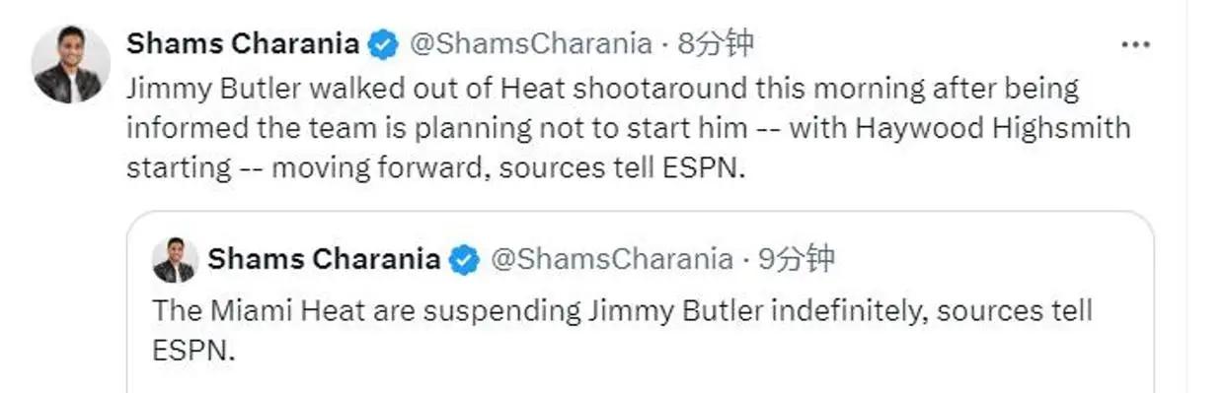Open the small avatar in the quoted tweet
Screen dimensions: 1226x393
pos(175,260)
